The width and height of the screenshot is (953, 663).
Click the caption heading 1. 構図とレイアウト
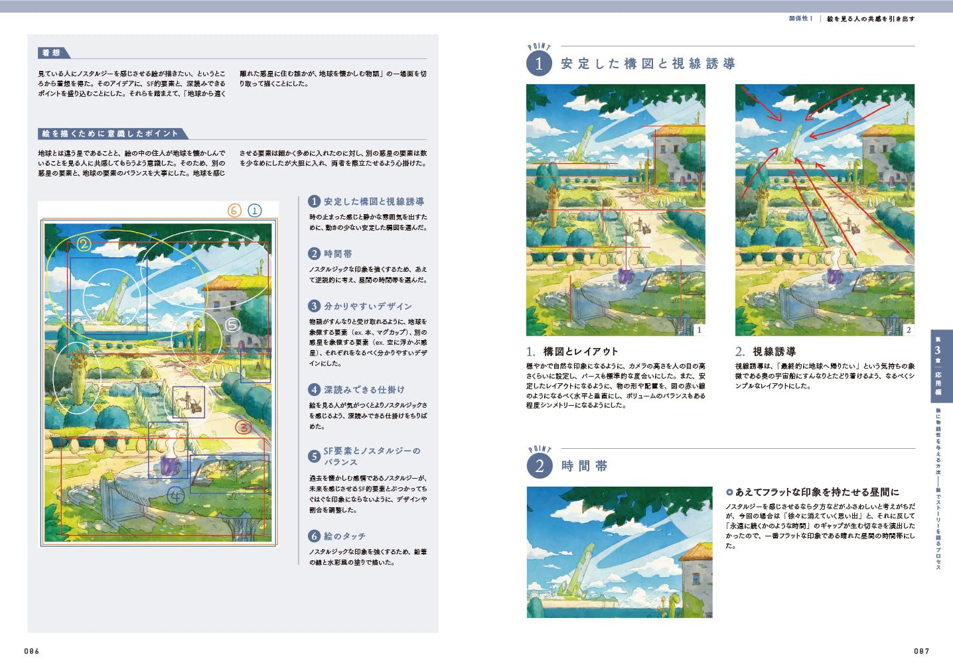pyautogui.click(x=572, y=351)
